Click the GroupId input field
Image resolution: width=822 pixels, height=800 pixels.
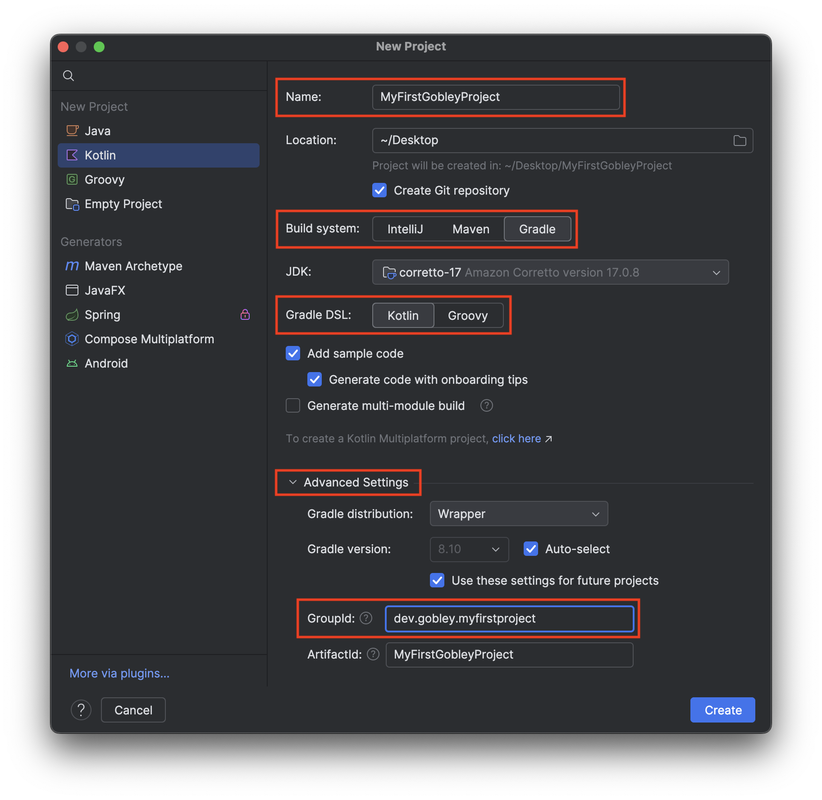pos(509,618)
